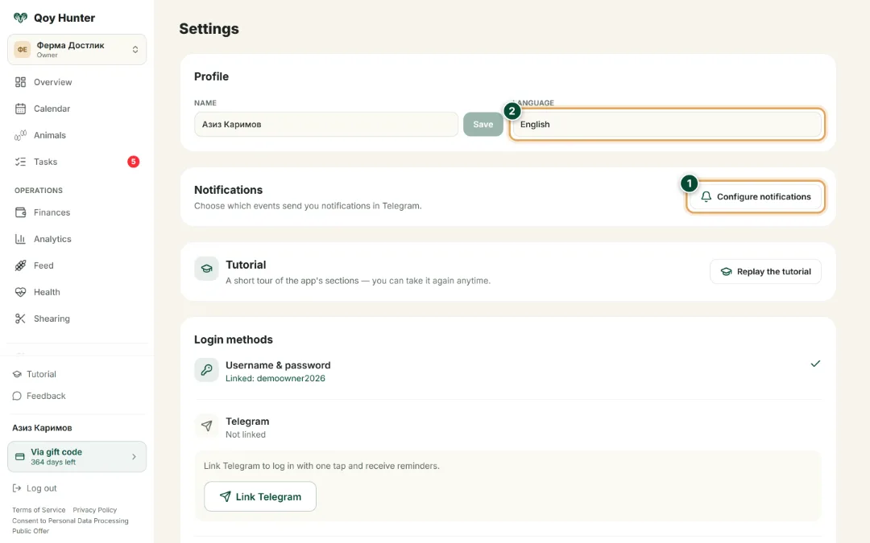Click the bell icon in Configure notifications
The image size is (870, 543).
[706, 197]
